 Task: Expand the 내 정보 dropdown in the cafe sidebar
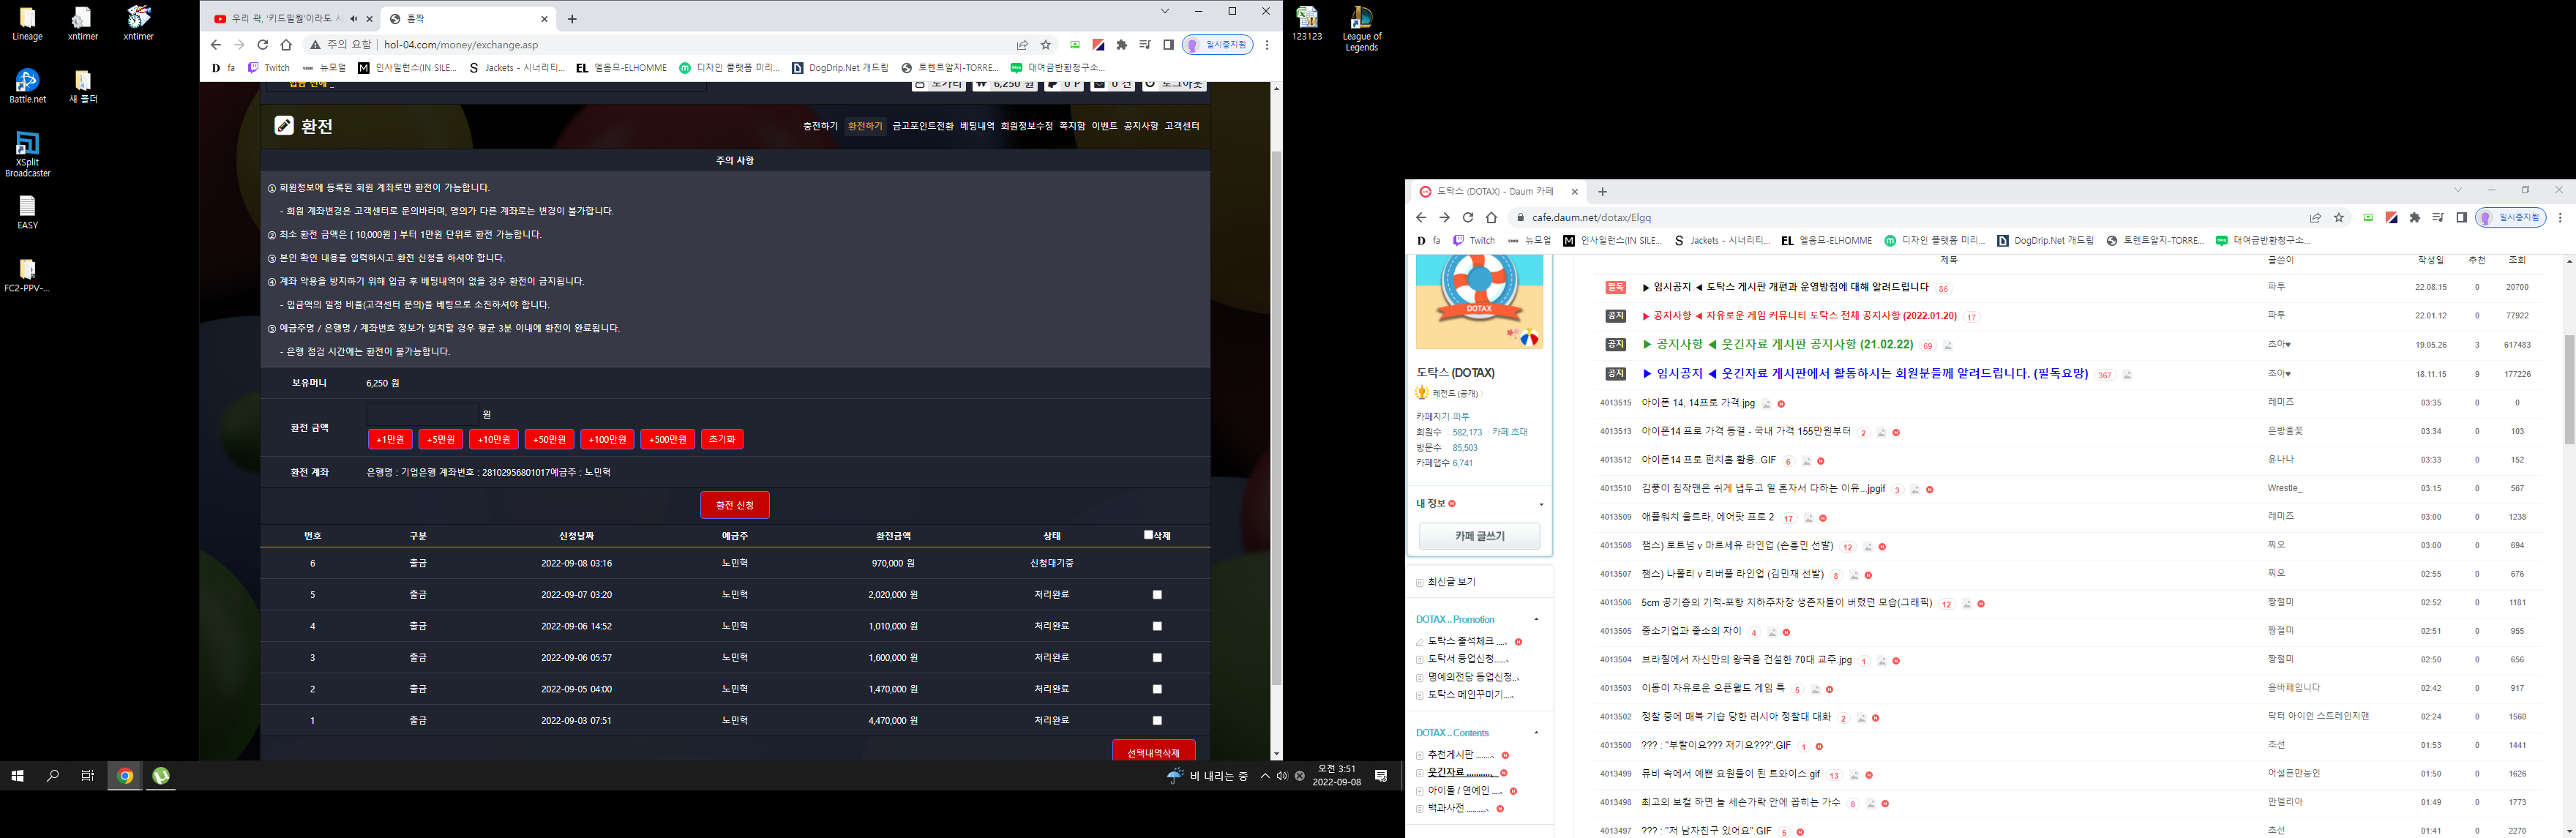[x=1541, y=504]
